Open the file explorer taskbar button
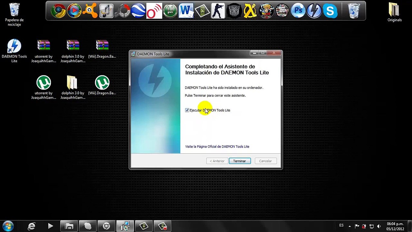Screen dimensions: 412x232 coord(69,226)
